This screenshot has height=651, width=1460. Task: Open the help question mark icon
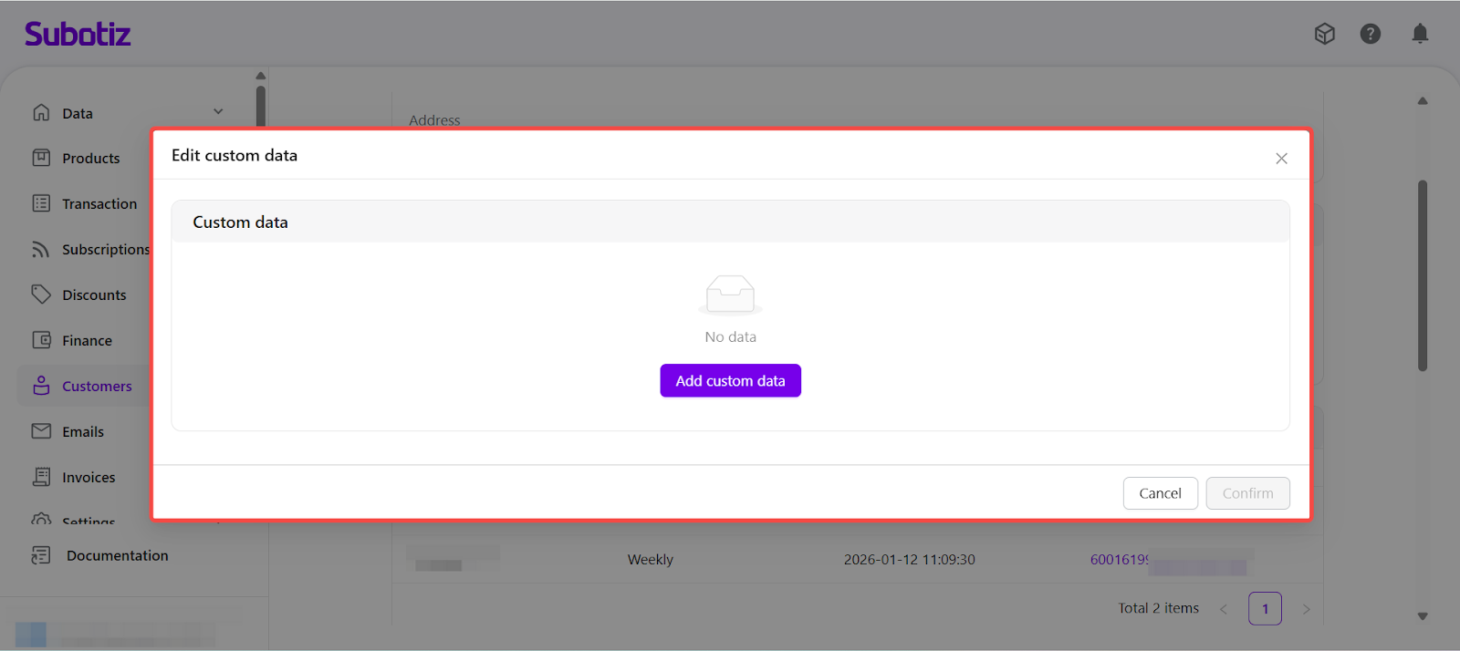pyautogui.click(x=1370, y=34)
